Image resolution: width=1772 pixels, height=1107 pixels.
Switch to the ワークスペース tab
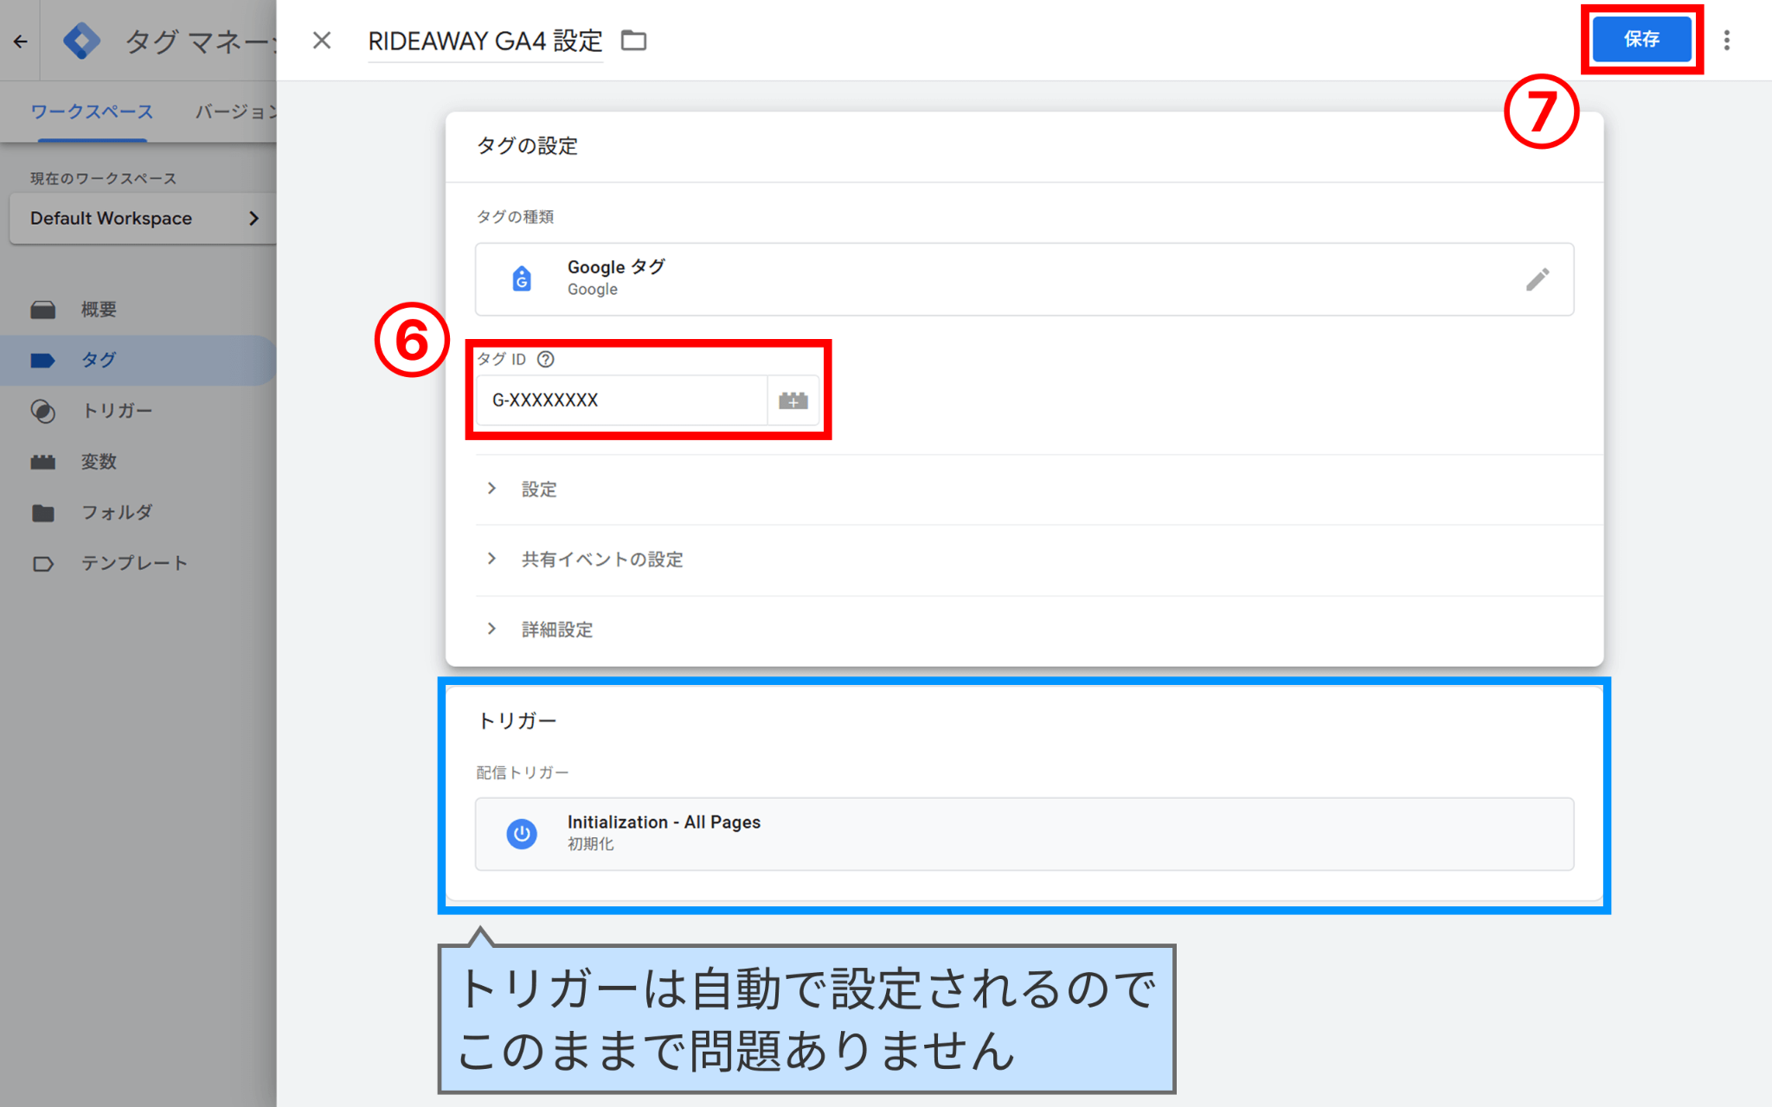point(91,111)
